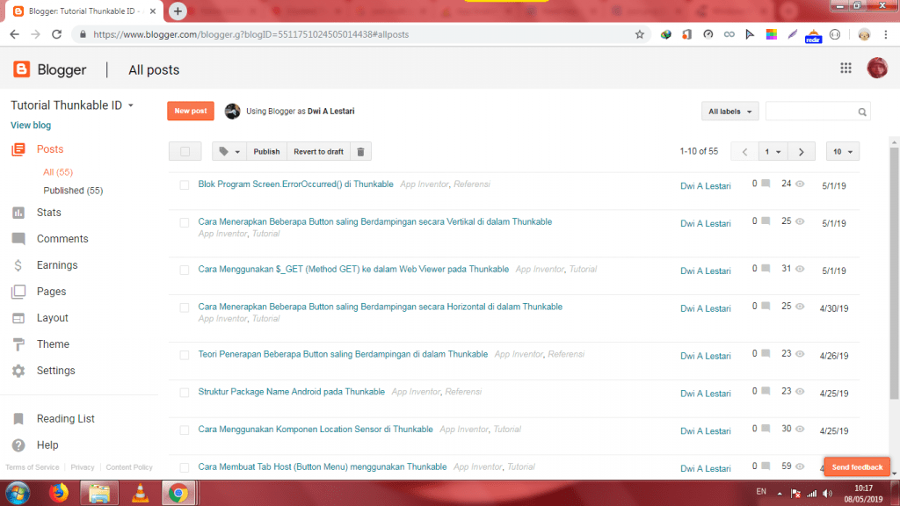
Task: Open the Windows Start menu
Action: pos(18,493)
